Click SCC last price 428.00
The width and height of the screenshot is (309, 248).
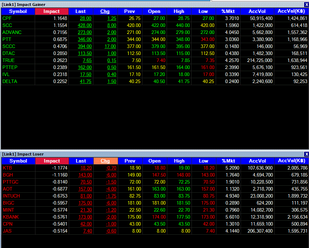85,25
